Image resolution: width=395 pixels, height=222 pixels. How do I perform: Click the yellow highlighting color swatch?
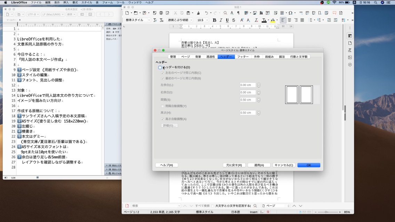(273, 20)
